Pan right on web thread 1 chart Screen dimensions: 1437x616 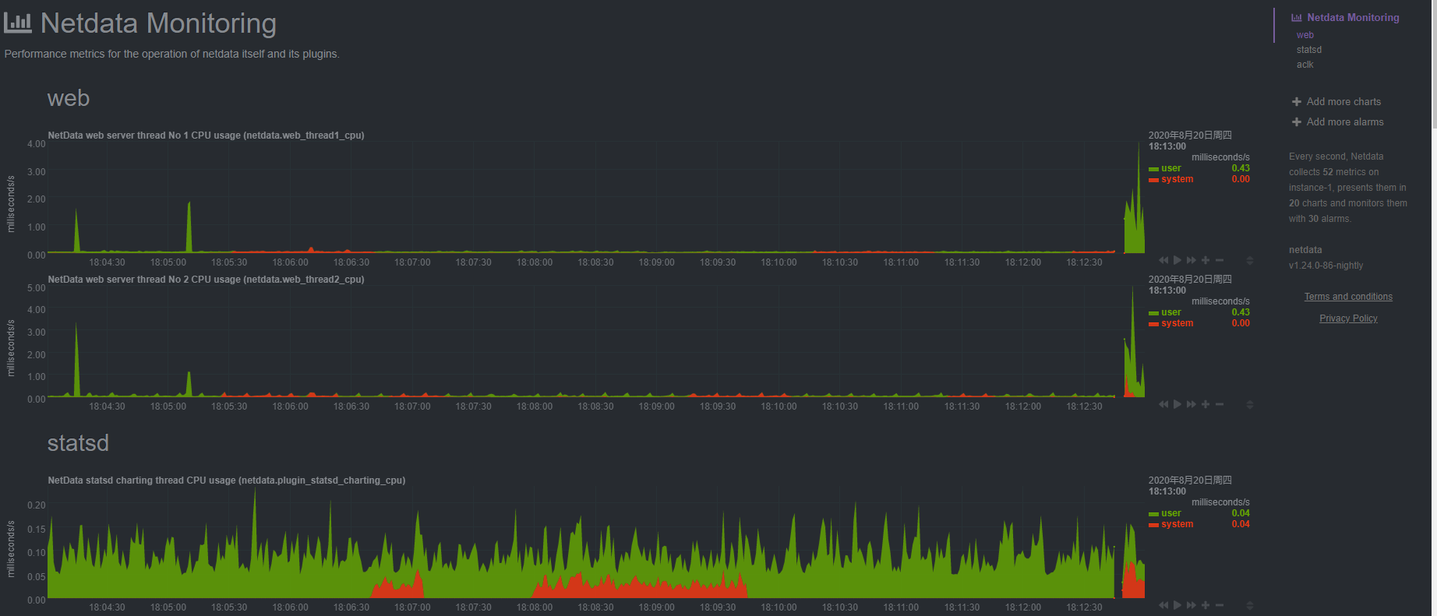coord(1191,260)
